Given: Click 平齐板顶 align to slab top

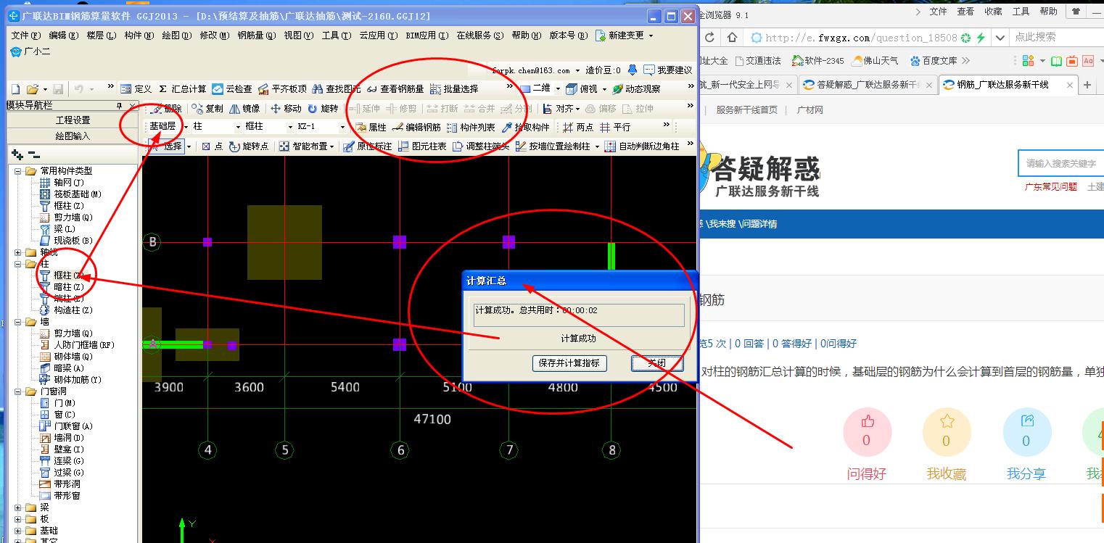Looking at the screenshot, I should 282,88.
